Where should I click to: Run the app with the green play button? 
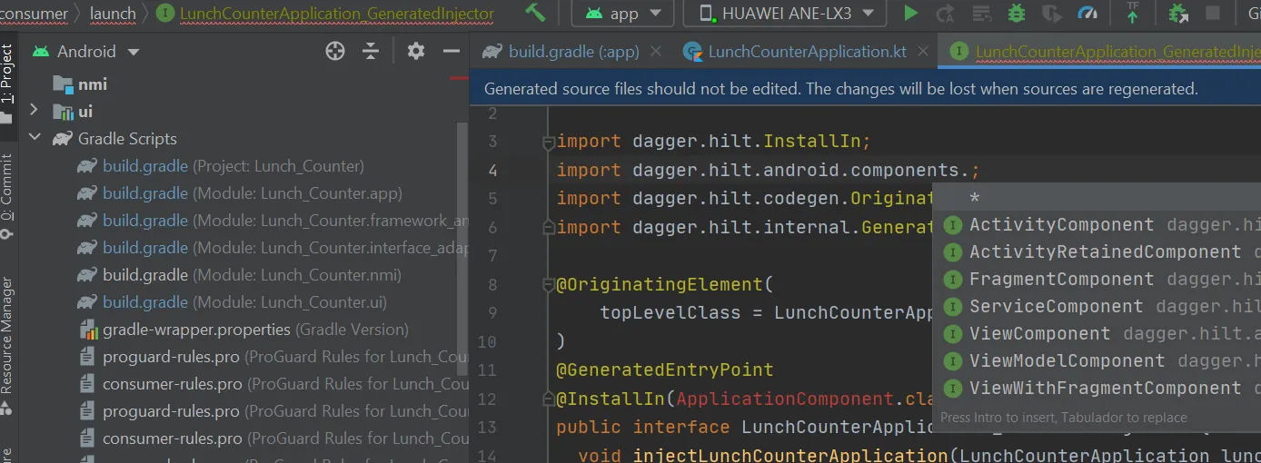pyautogui.click(x=911, y=14)
